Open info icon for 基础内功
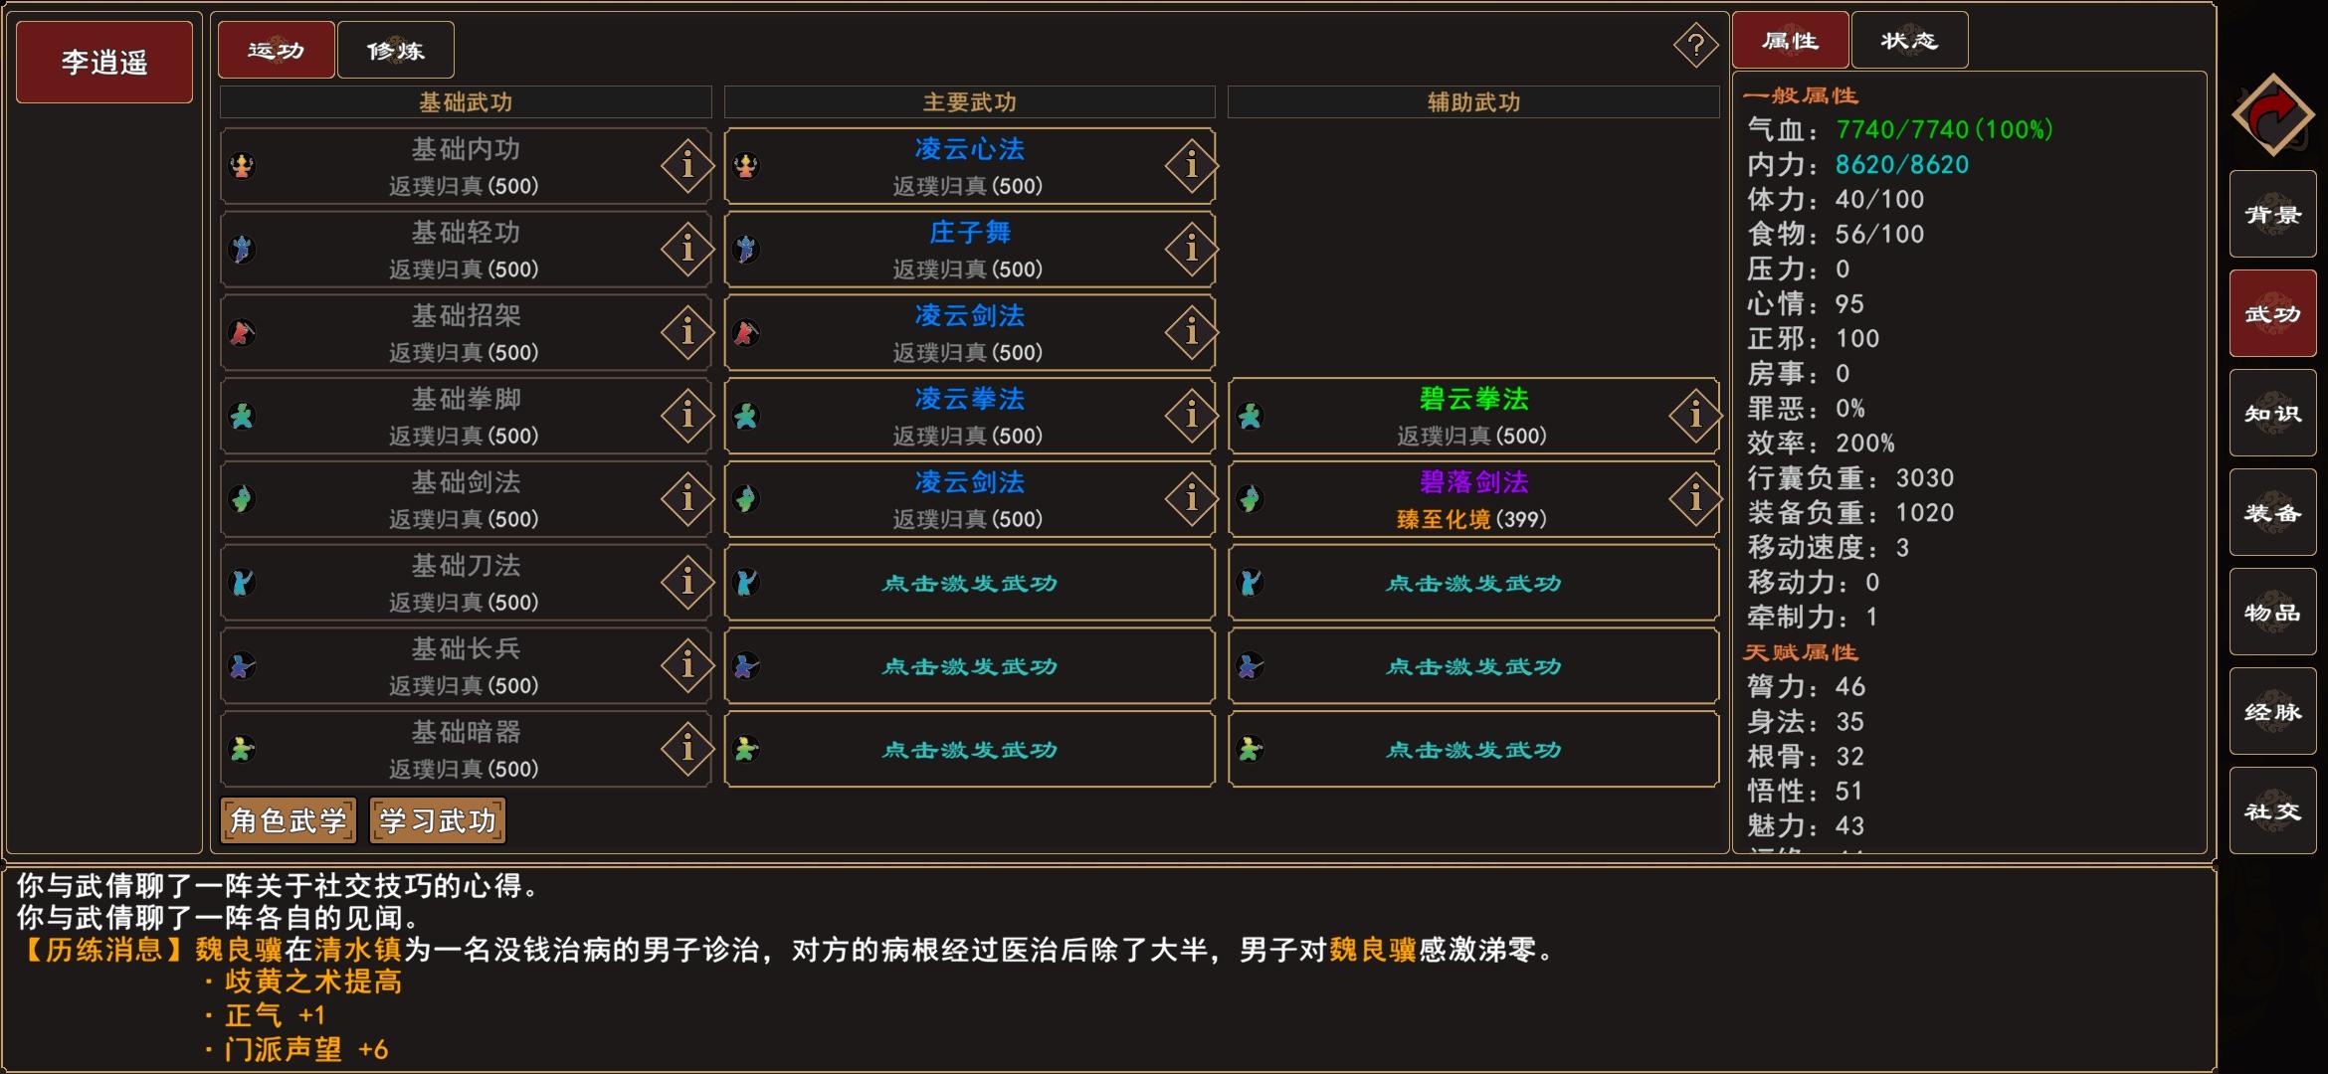Image resolution: width=2328 pixels, height=1074 pixels. pos(687,165)
